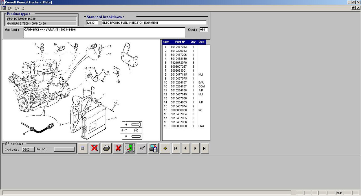Click the ELECTRONIC FUEL-INJECTION EQUIMENT description field
The height and width of the screenshot is (196, 361).
tap(154, 23)
